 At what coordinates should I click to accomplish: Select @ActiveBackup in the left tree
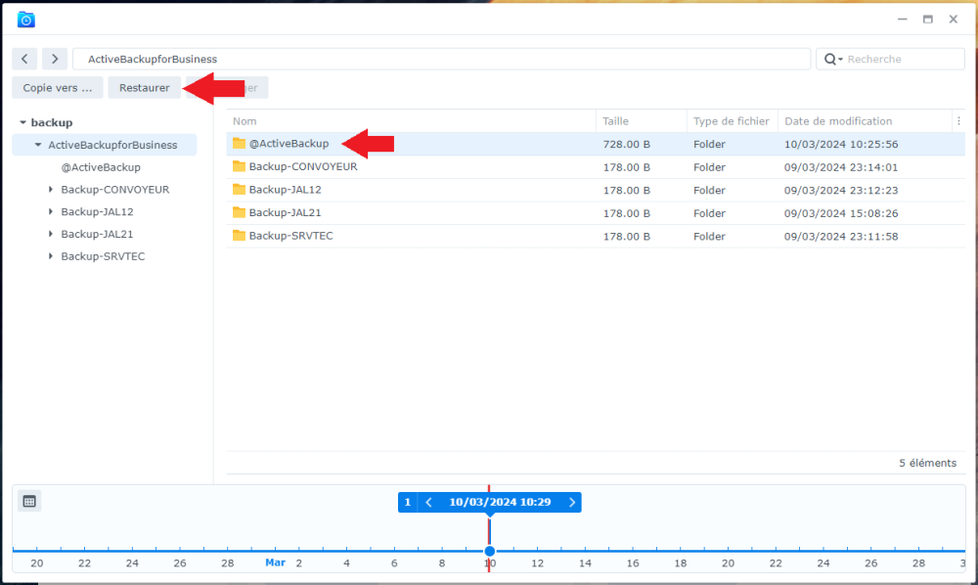tap(101, 167)
